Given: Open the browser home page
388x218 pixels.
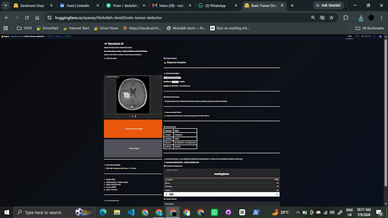Looking at the screenshot, I should (37, 18).
